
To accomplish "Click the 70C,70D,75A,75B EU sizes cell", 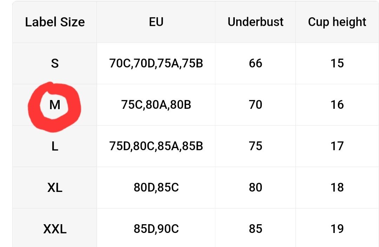I will [x=156, y=63].
